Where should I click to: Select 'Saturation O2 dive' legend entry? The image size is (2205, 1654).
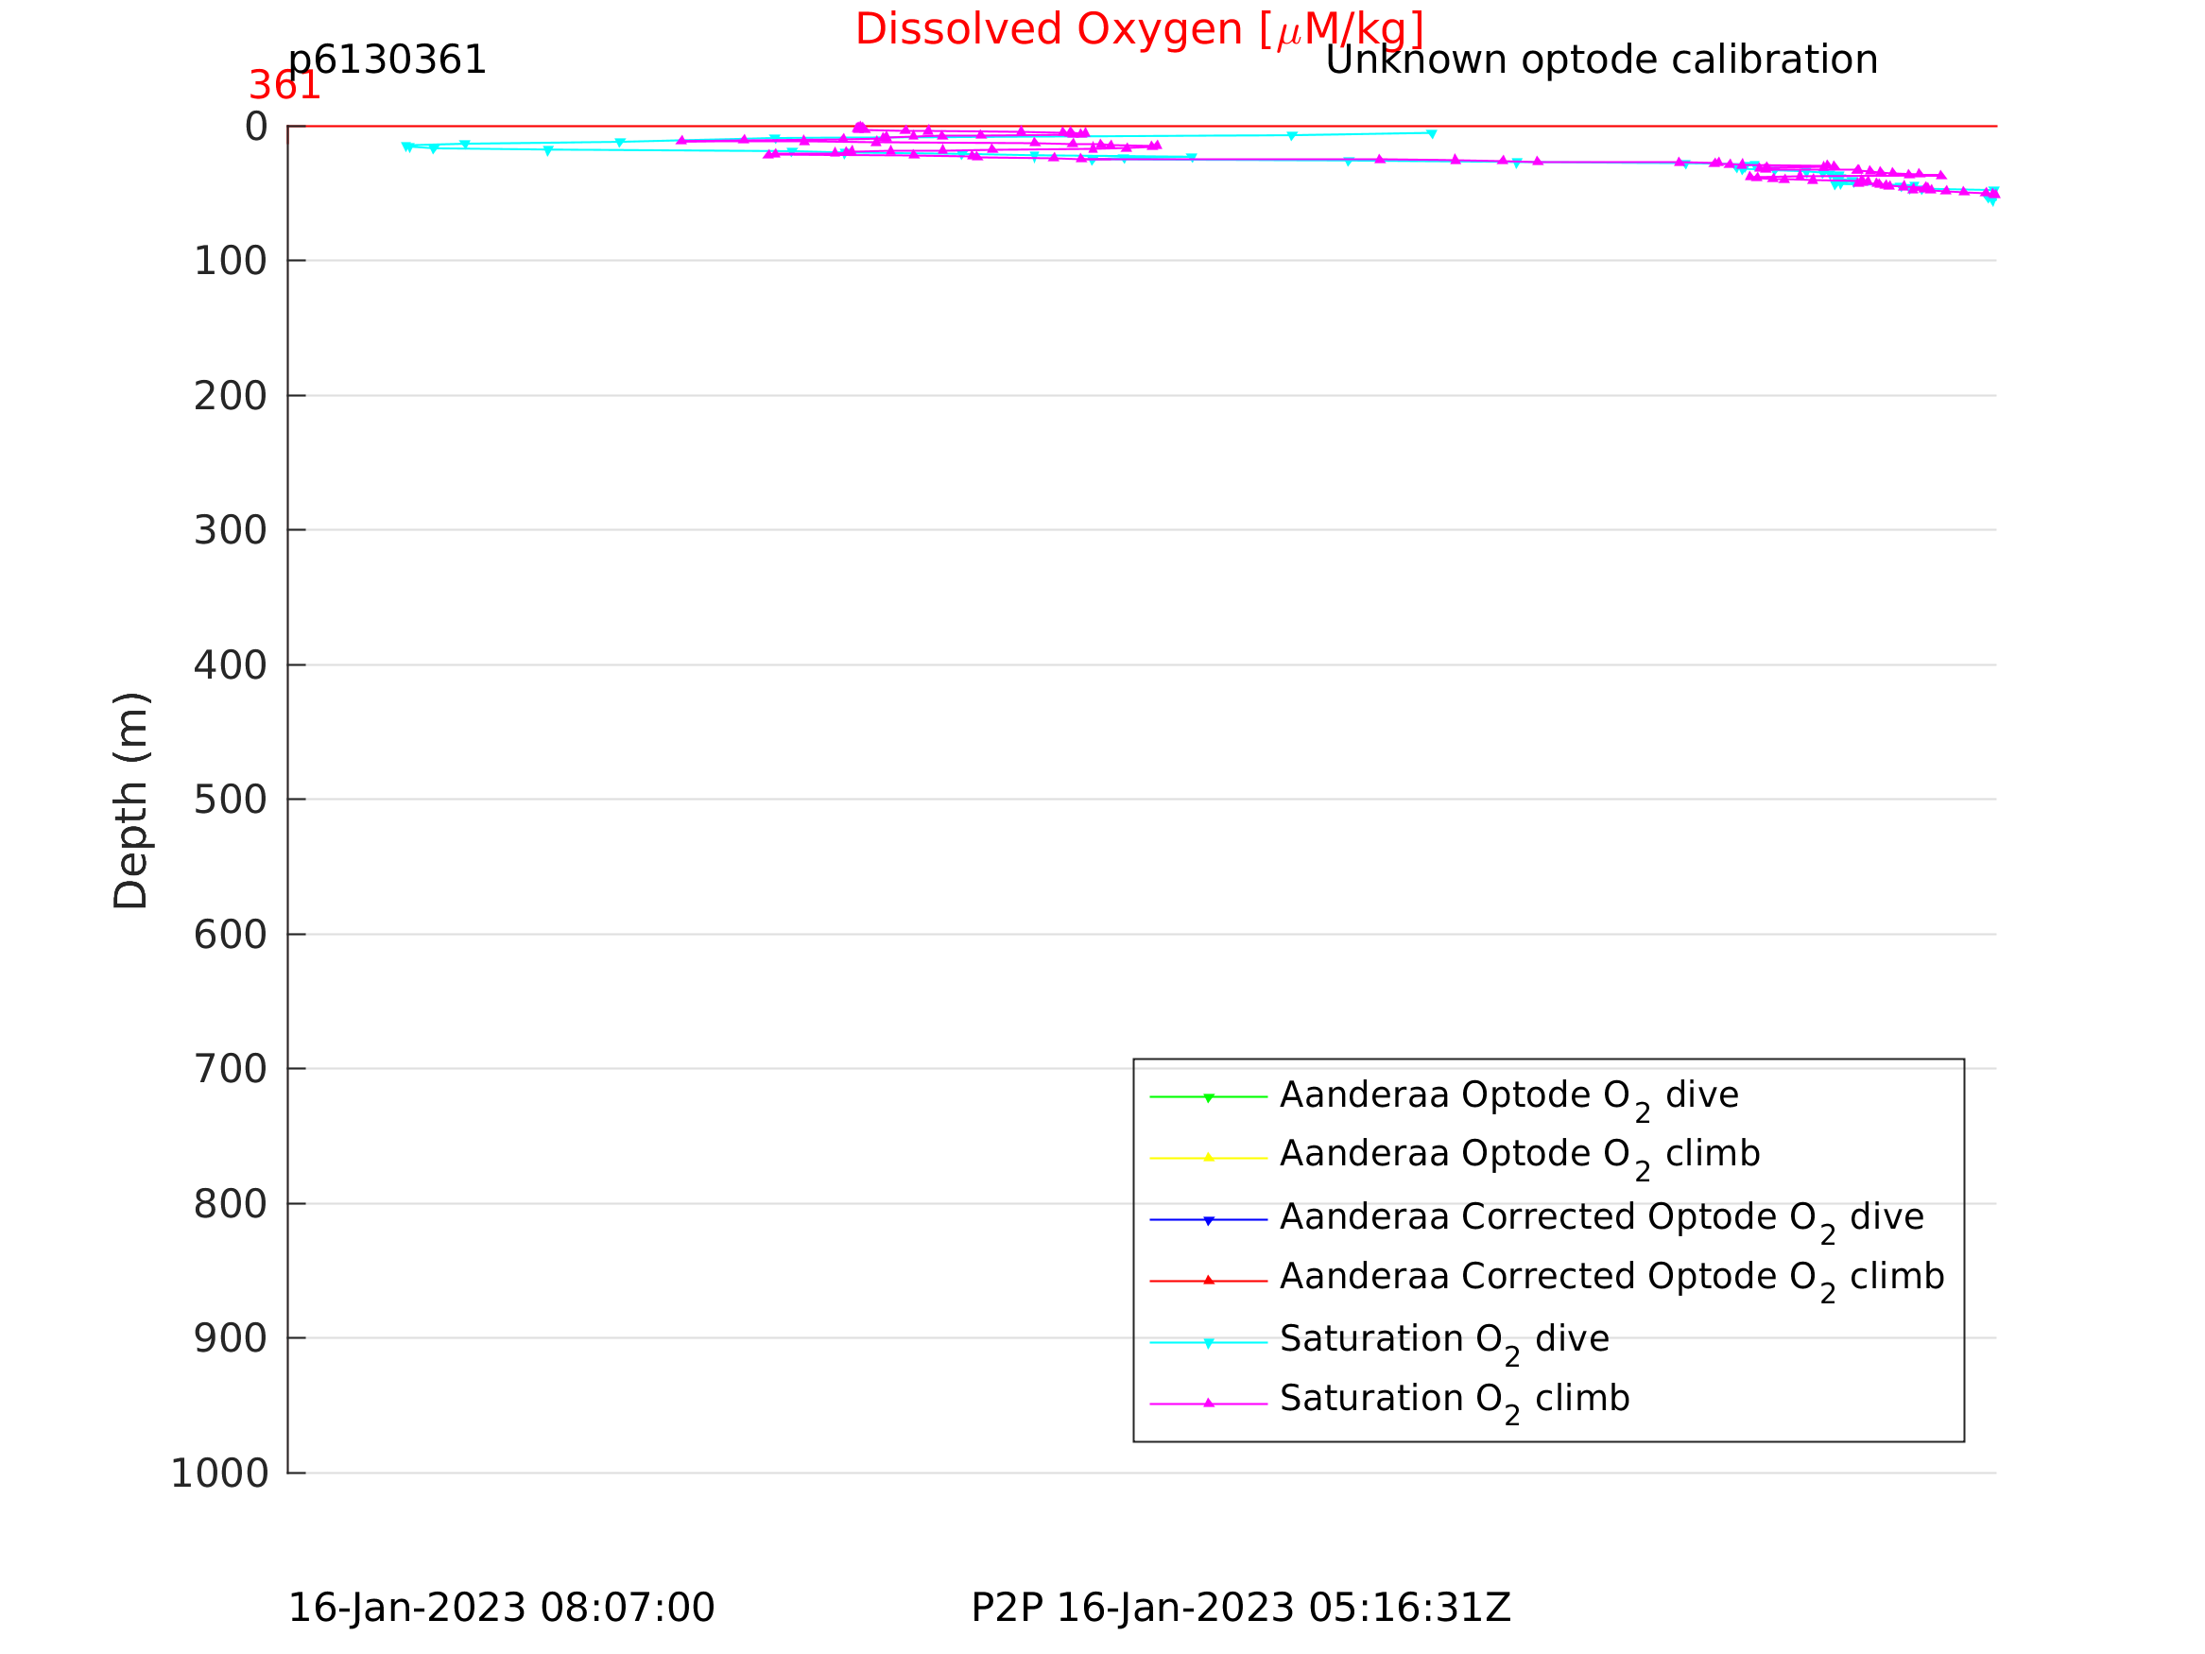tap(1380, 1342)
